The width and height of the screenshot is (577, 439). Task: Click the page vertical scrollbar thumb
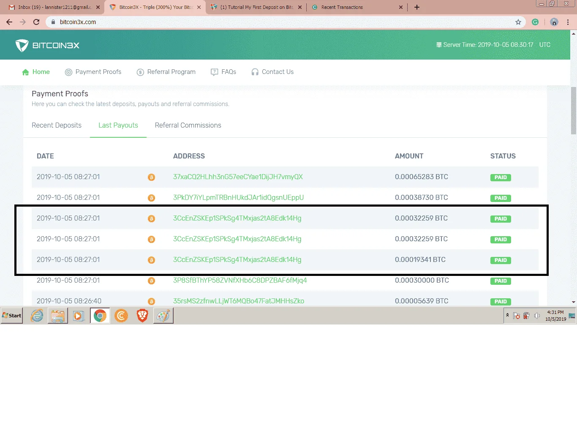point(574,111)
